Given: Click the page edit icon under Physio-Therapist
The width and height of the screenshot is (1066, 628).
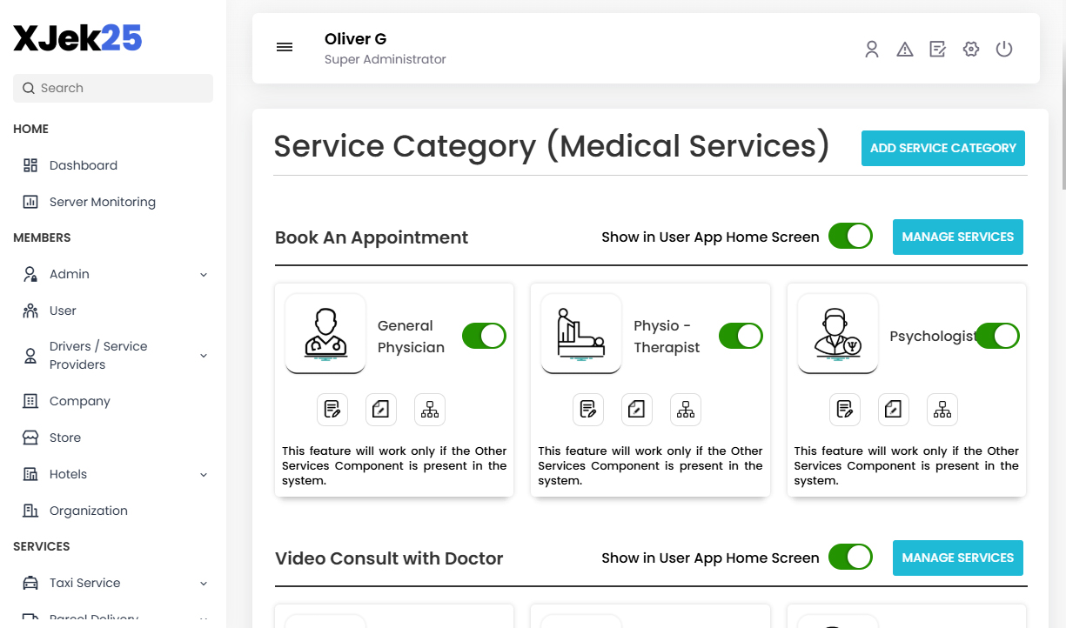Looking at the screenshot, I should point(636,409).
